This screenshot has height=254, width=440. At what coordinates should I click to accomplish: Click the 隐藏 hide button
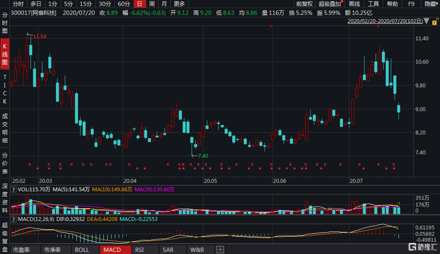431,4
